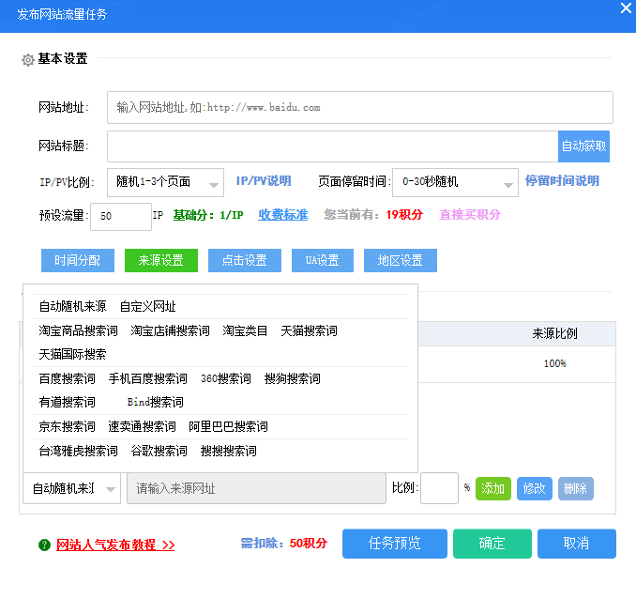Click inside the 网站标题 input field
Screen dimensions: 636x614
[333, 146]
